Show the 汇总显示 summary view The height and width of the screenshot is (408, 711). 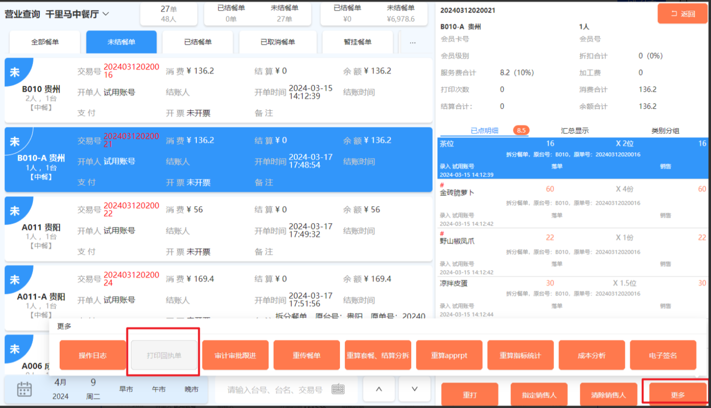[575, 131]
